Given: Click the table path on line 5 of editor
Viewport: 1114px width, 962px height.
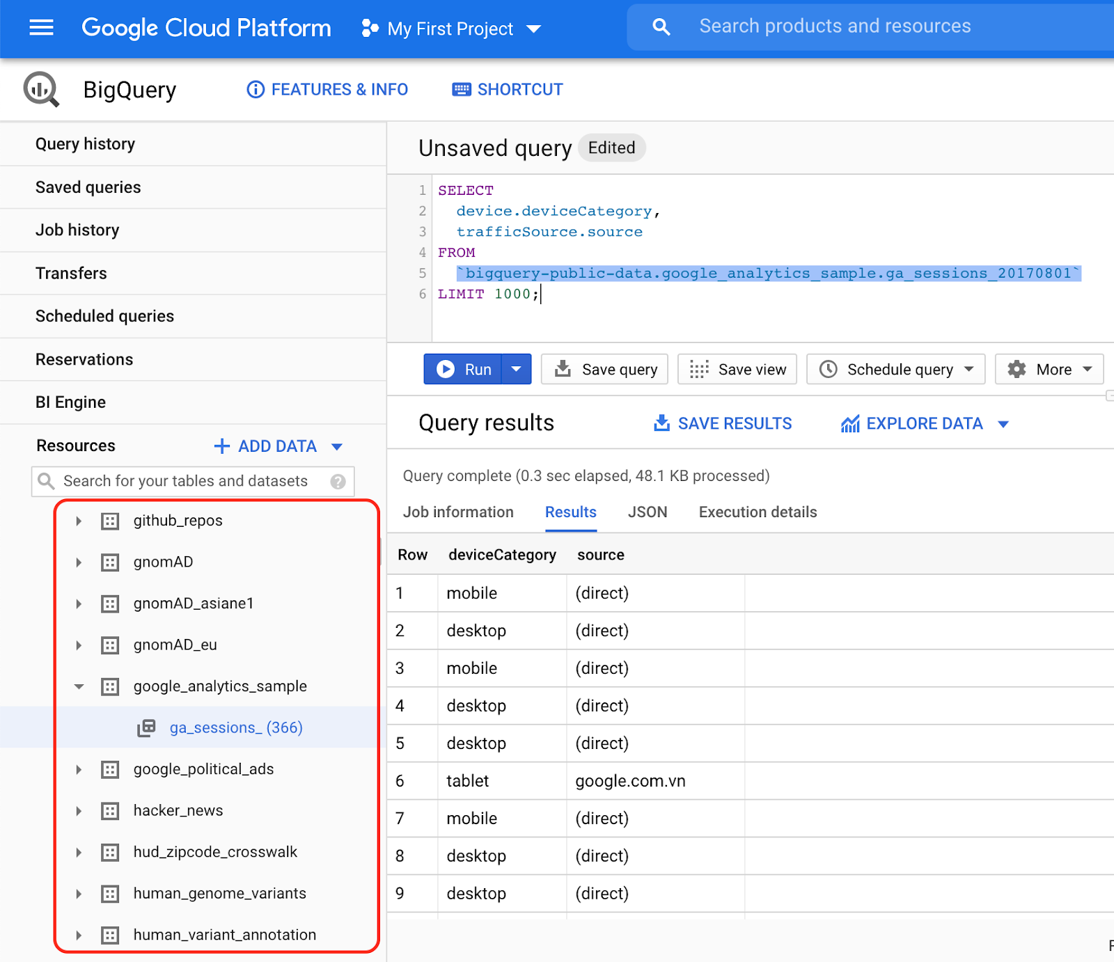Looking at the screenshot, I should click(x=769, y=274).
